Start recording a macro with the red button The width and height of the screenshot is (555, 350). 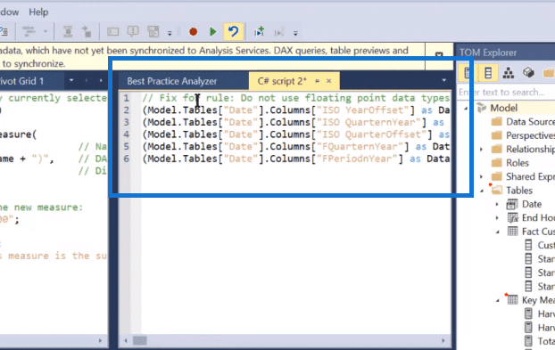194,32
